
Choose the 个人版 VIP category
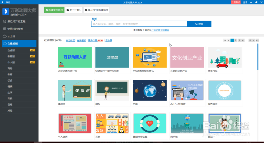(19, 63)
